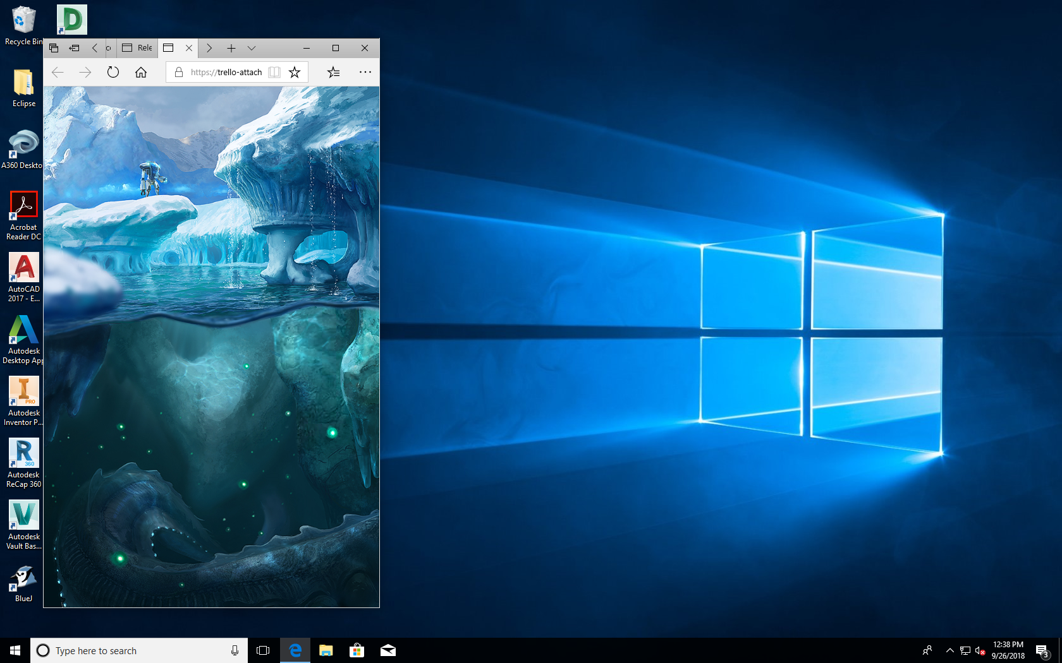Screen dimensions: 1062x663
Task: Maximize the Edge window
Action: 336,48
